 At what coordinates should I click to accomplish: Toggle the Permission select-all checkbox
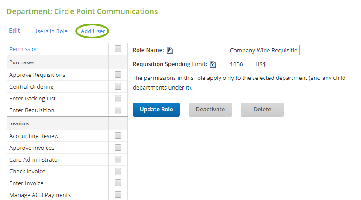118,49
